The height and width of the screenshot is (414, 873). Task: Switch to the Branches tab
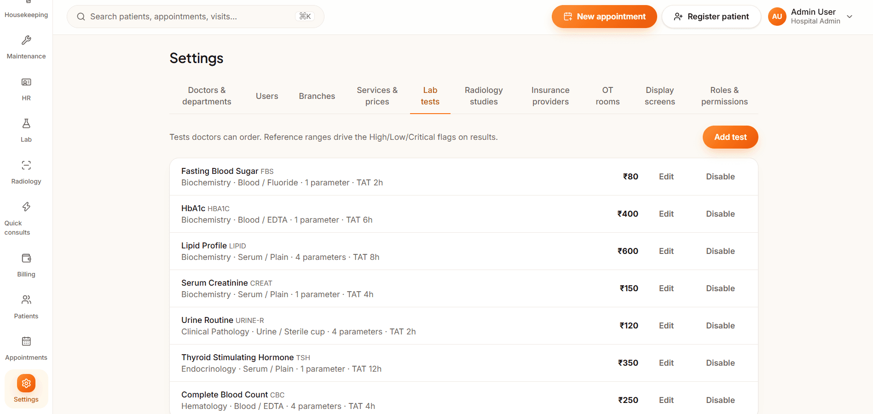317,96
